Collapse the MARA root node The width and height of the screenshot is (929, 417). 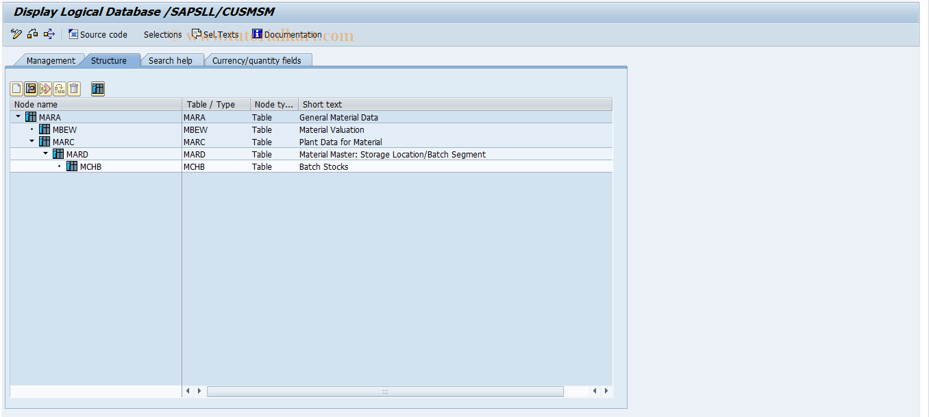pos(18,116)
